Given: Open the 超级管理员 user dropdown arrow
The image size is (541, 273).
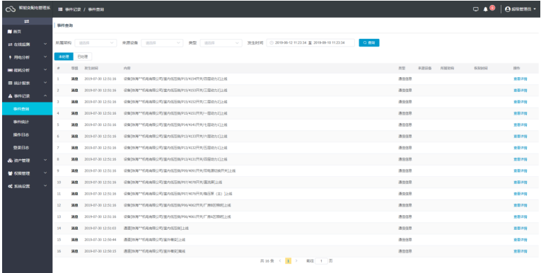Looking at the screenshot, I should click(535, 9).
